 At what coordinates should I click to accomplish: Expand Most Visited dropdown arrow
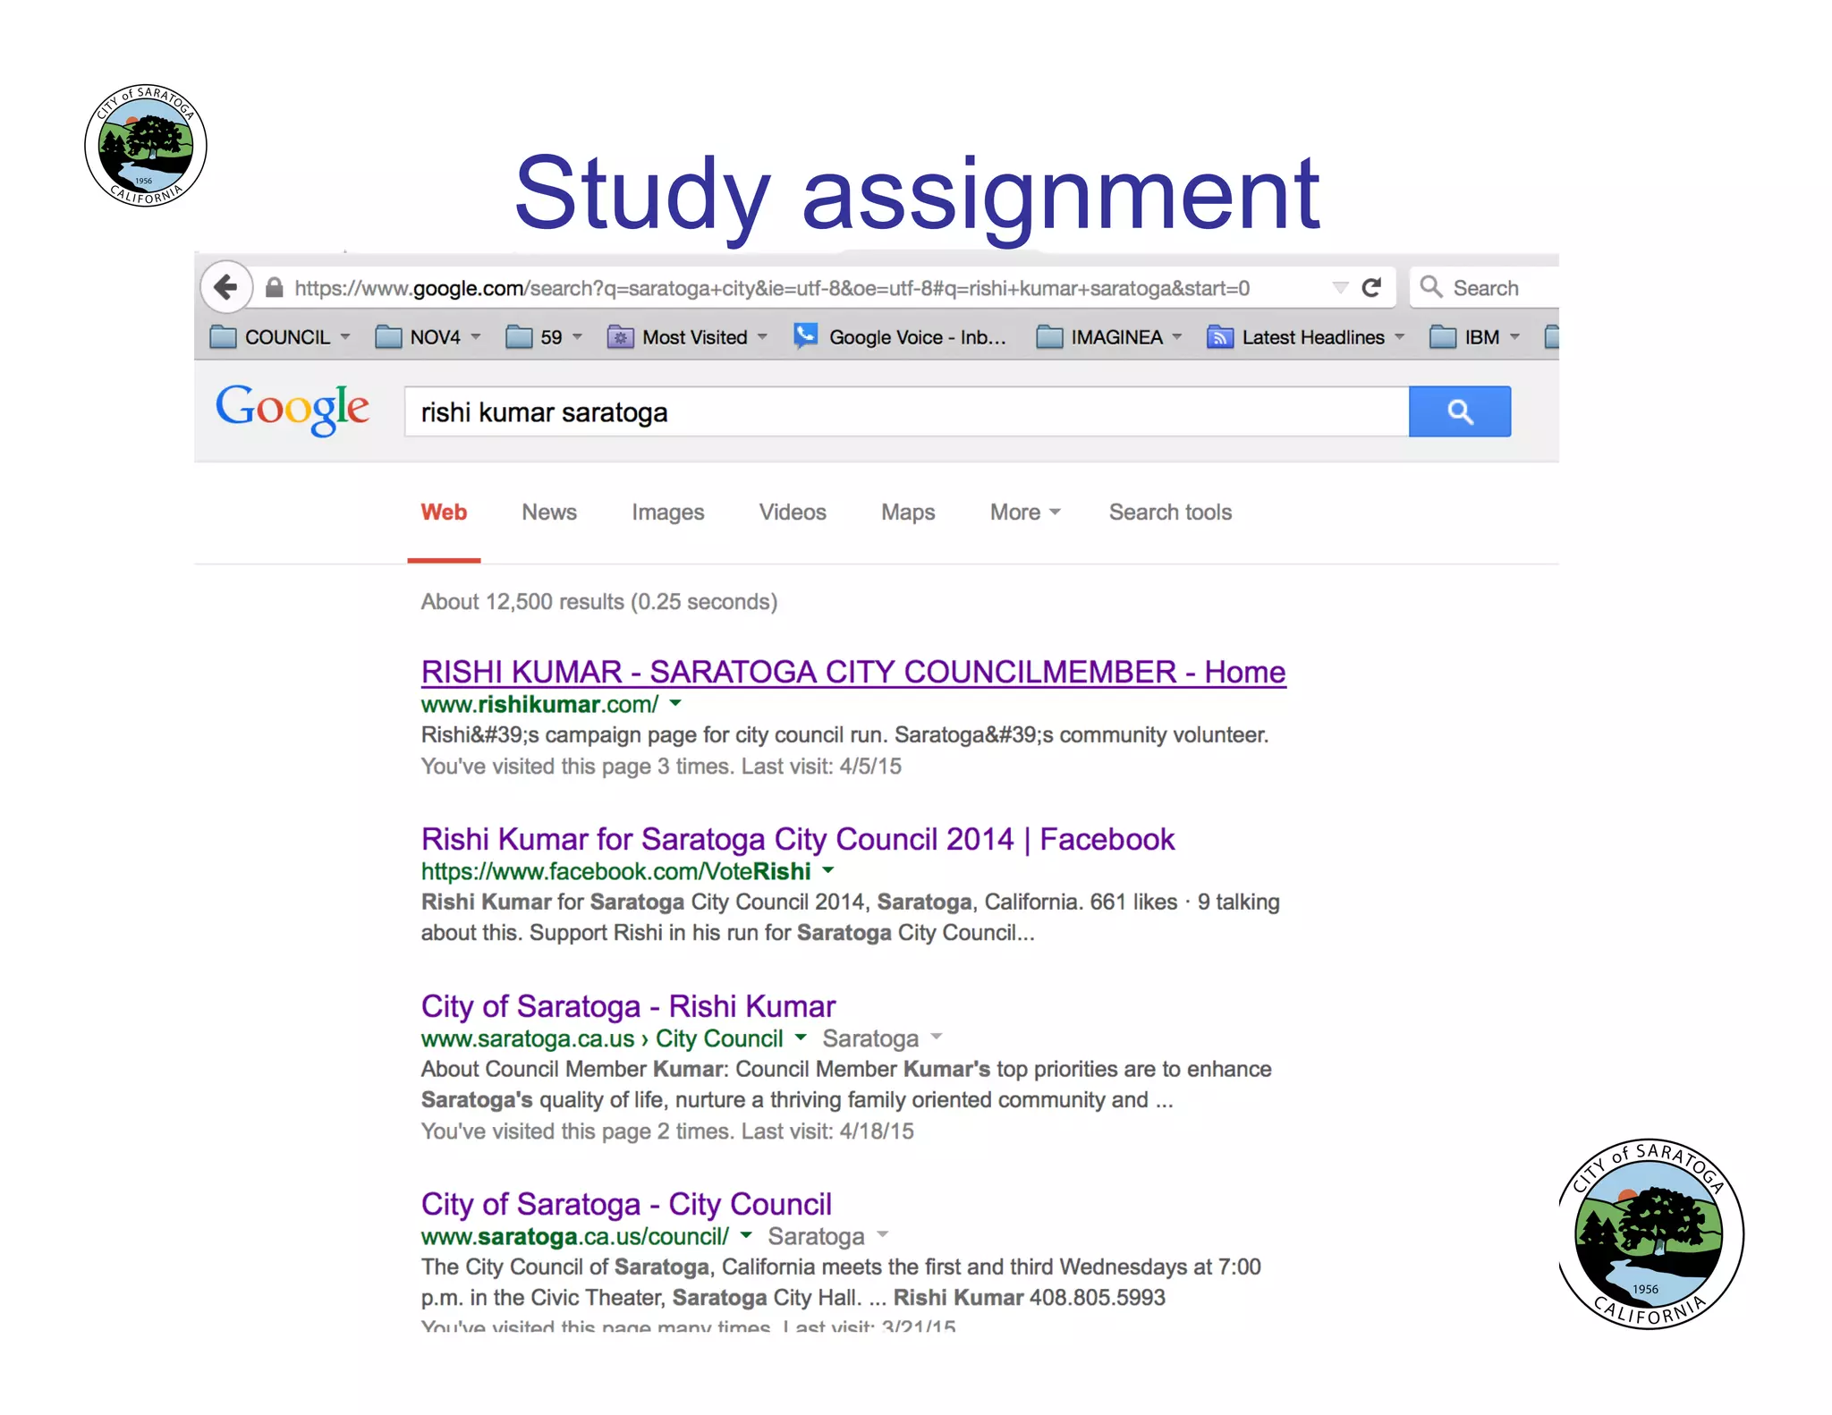click(762, 337)
